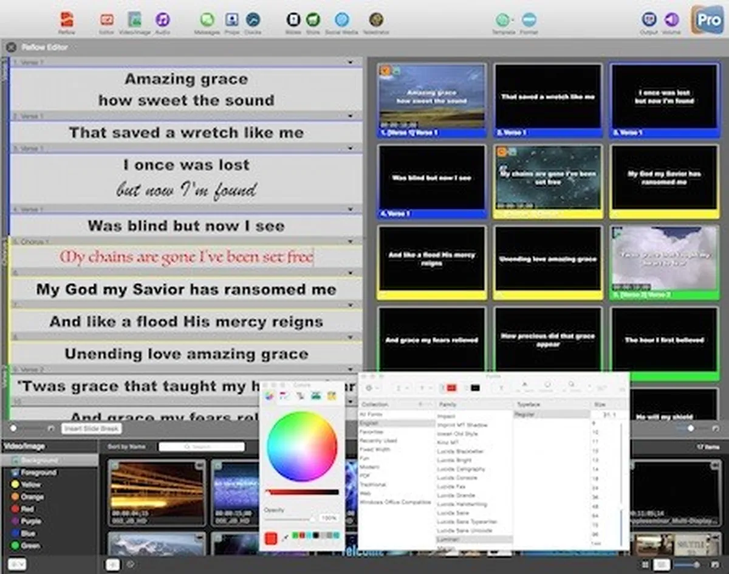
Task: Open the Social Media toolbar icon
Action: (x=342, y=20)
